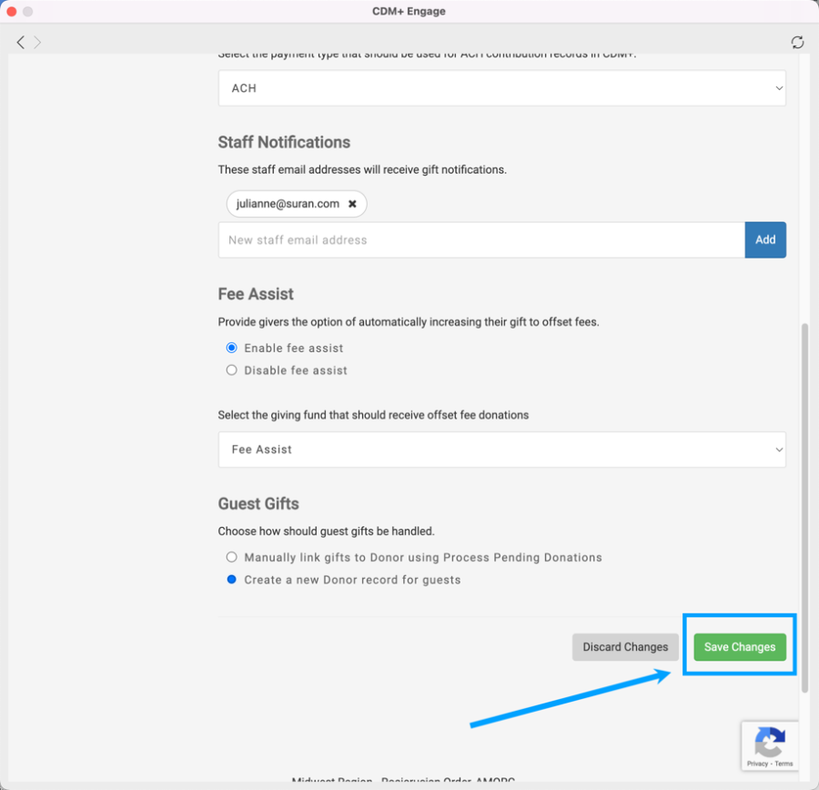This screenshot has height=790, width=819.
Task: Click the forward navigation arrow
Action: pos(37,42)
